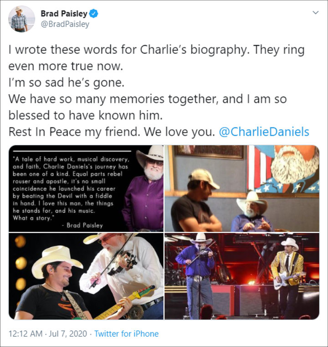Open the stage photo with gold jacket
The height and width of the screenshot is (347, 328).
coord(242,276)
